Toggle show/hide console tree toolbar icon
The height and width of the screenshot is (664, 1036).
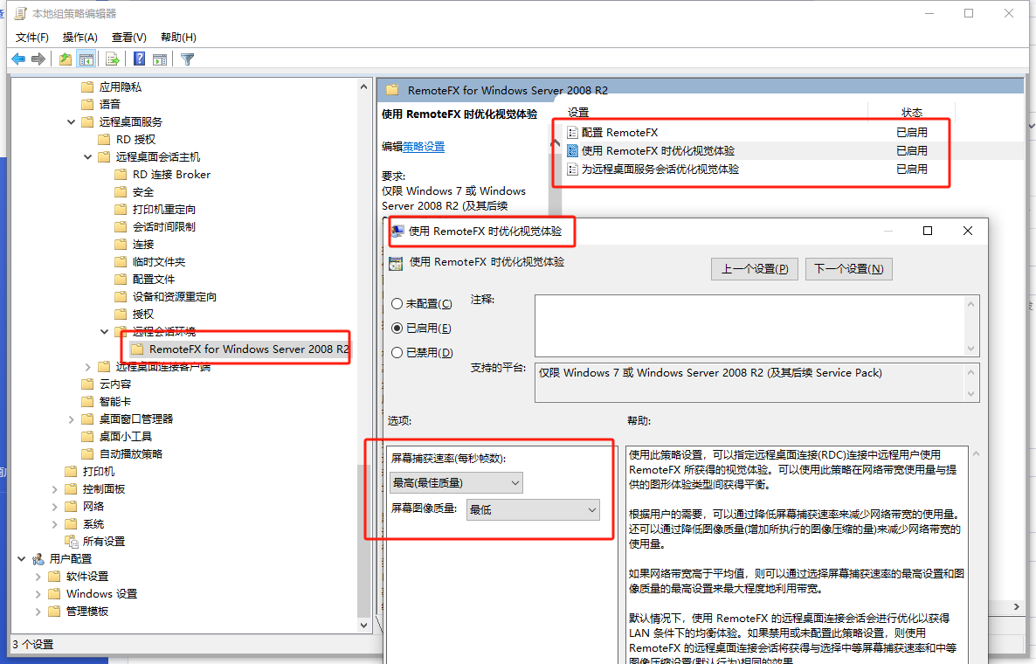click(x=86, y=59)
